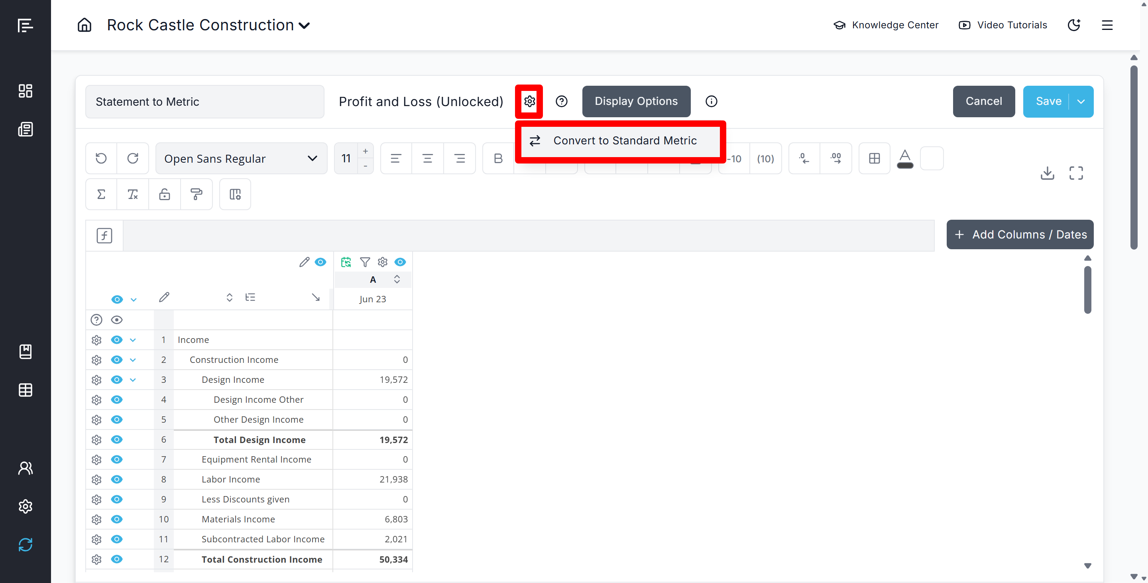Click the sigma formula icon
The image size is (1148, 583).
click(101, 194)
